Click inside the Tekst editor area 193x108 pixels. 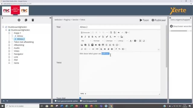[x=120, y=72]
